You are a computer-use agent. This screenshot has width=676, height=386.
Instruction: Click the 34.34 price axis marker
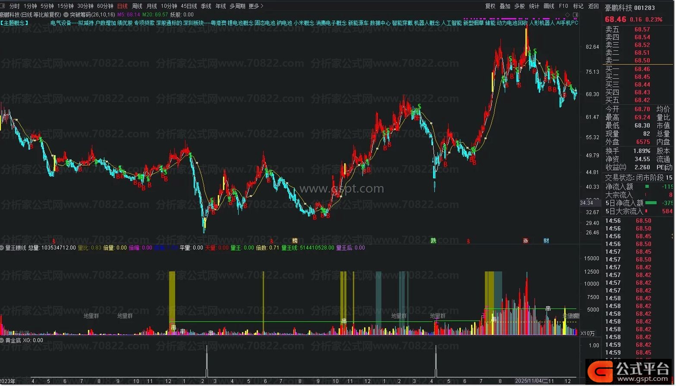(586, 203)
